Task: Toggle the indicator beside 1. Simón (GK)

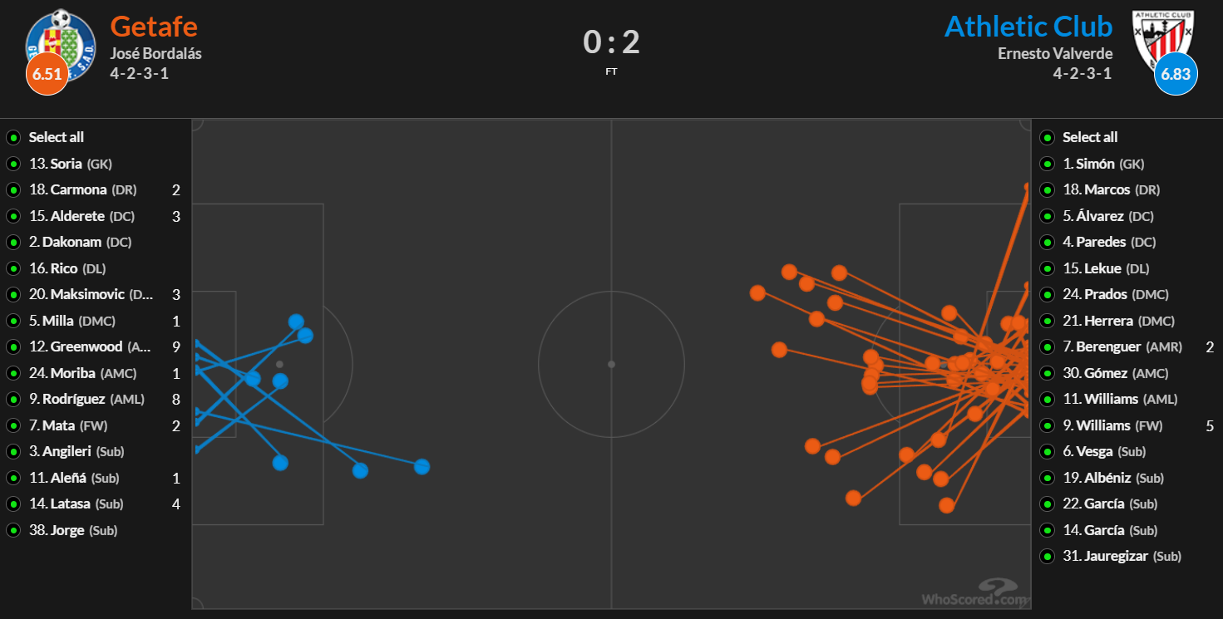Action: 1048,164
